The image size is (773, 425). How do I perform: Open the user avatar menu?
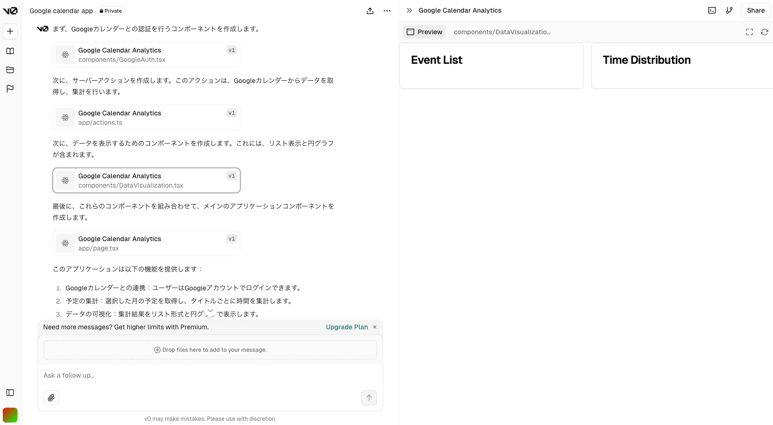(x=10, y=415)
